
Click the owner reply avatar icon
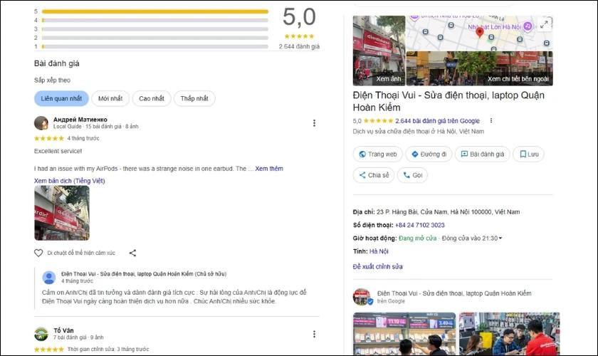[49, 278]
